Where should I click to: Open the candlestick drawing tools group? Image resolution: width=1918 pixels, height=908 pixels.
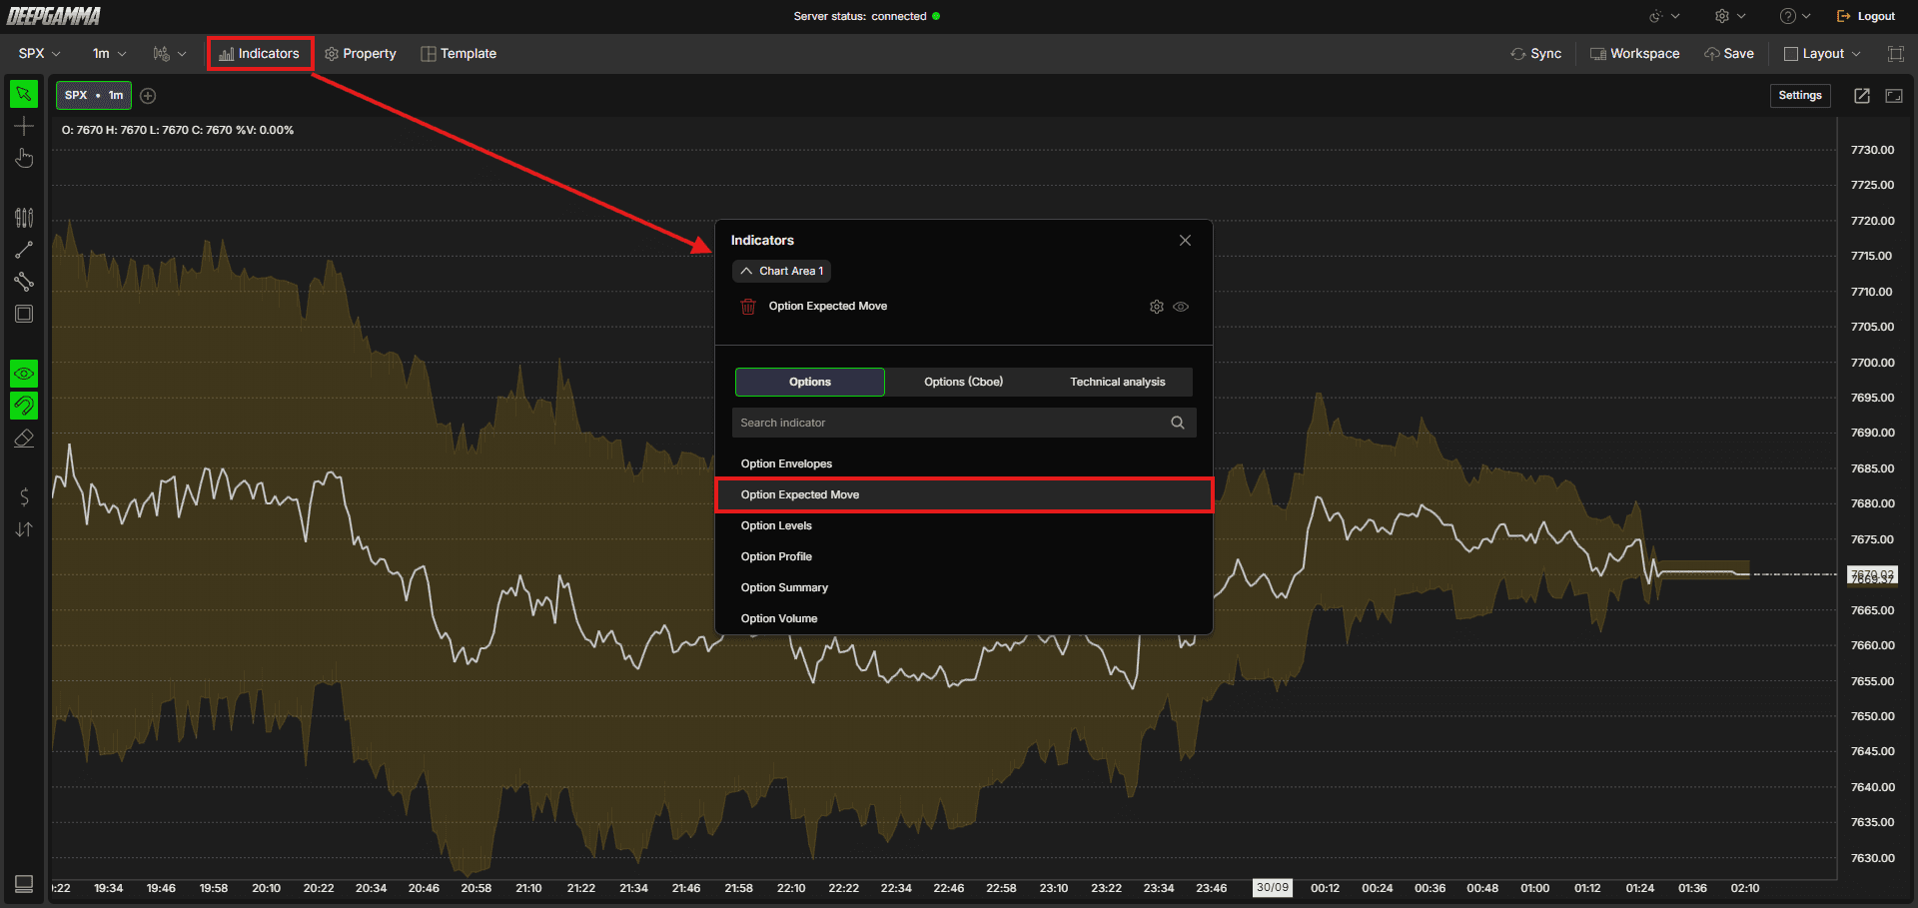24,217
